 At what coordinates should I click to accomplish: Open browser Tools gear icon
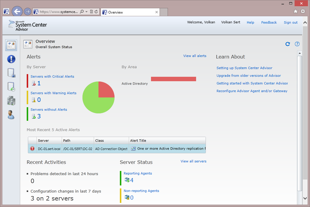point(303,11)
